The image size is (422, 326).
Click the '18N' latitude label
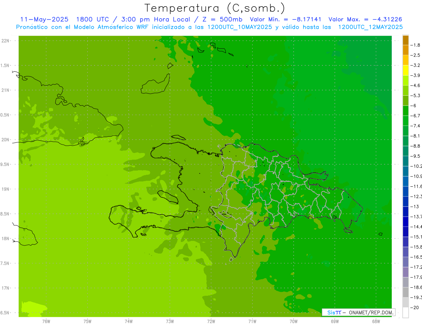pyautogui.click(x=5, y=238)
